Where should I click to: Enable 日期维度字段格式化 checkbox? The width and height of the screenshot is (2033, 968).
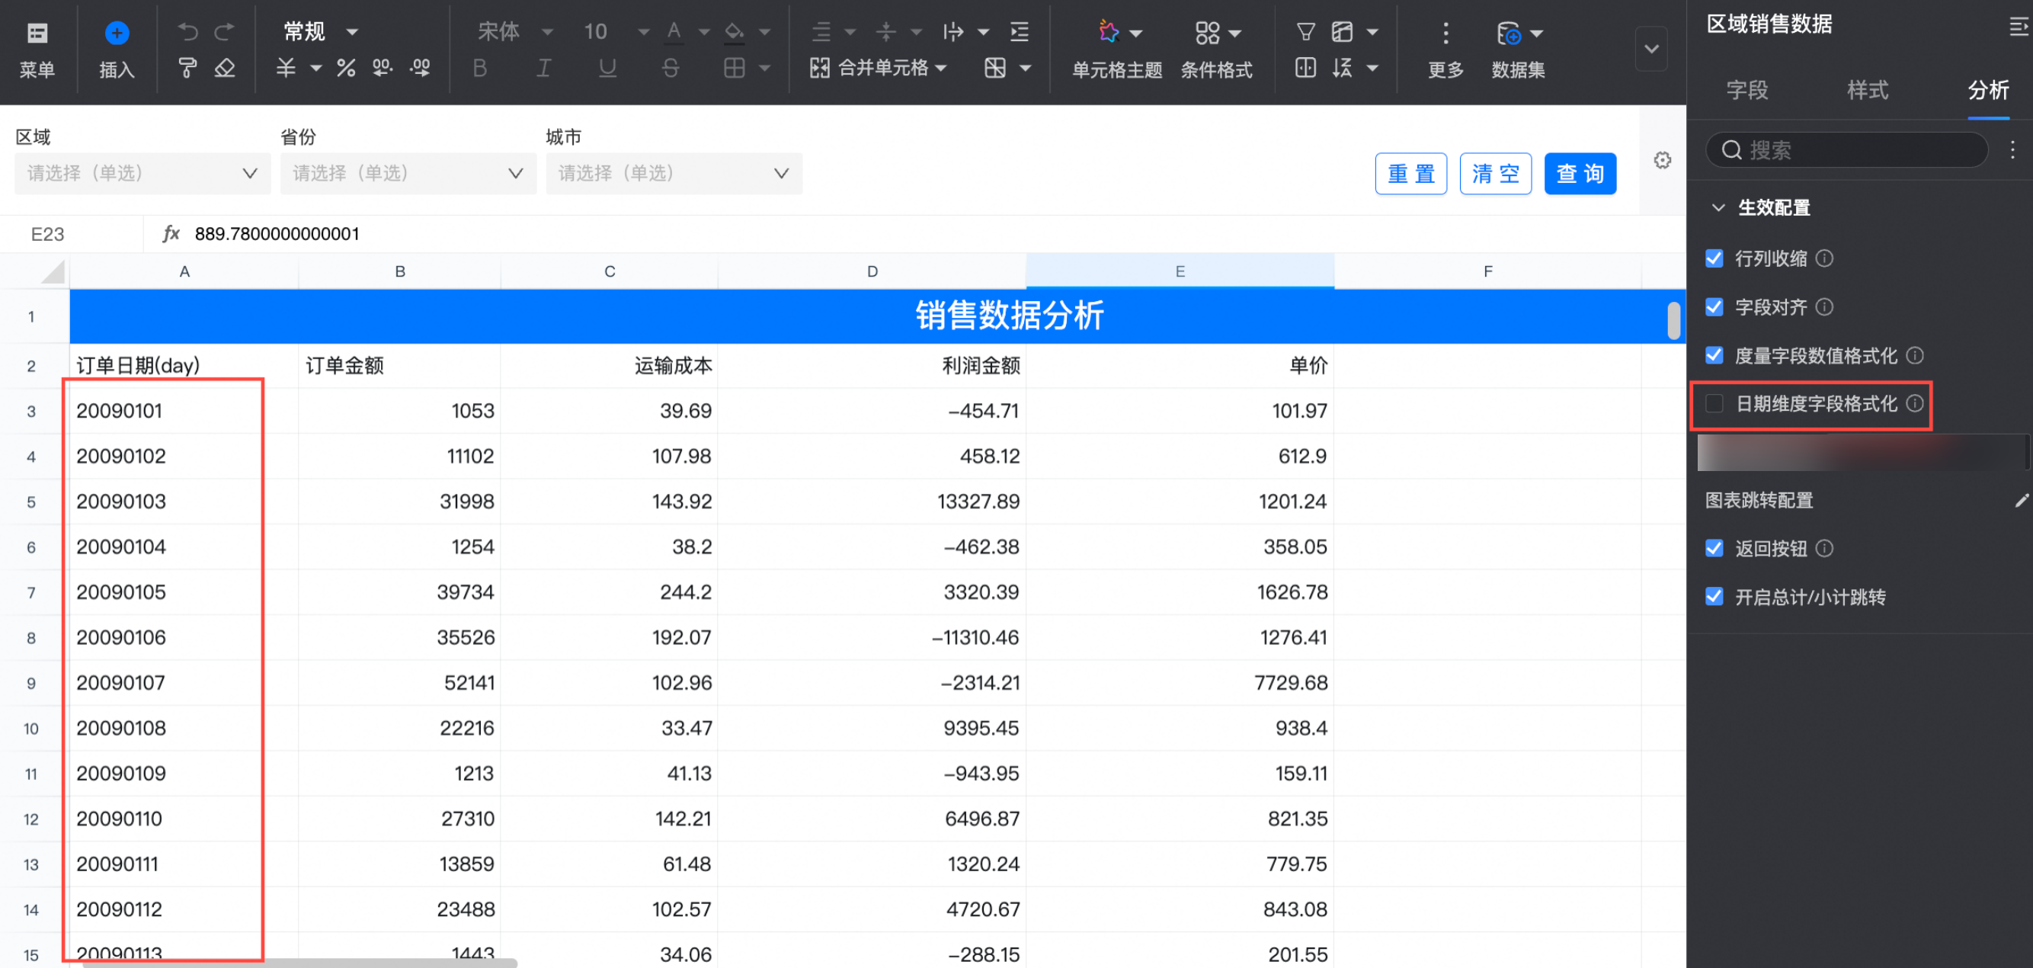[1714, 403]
